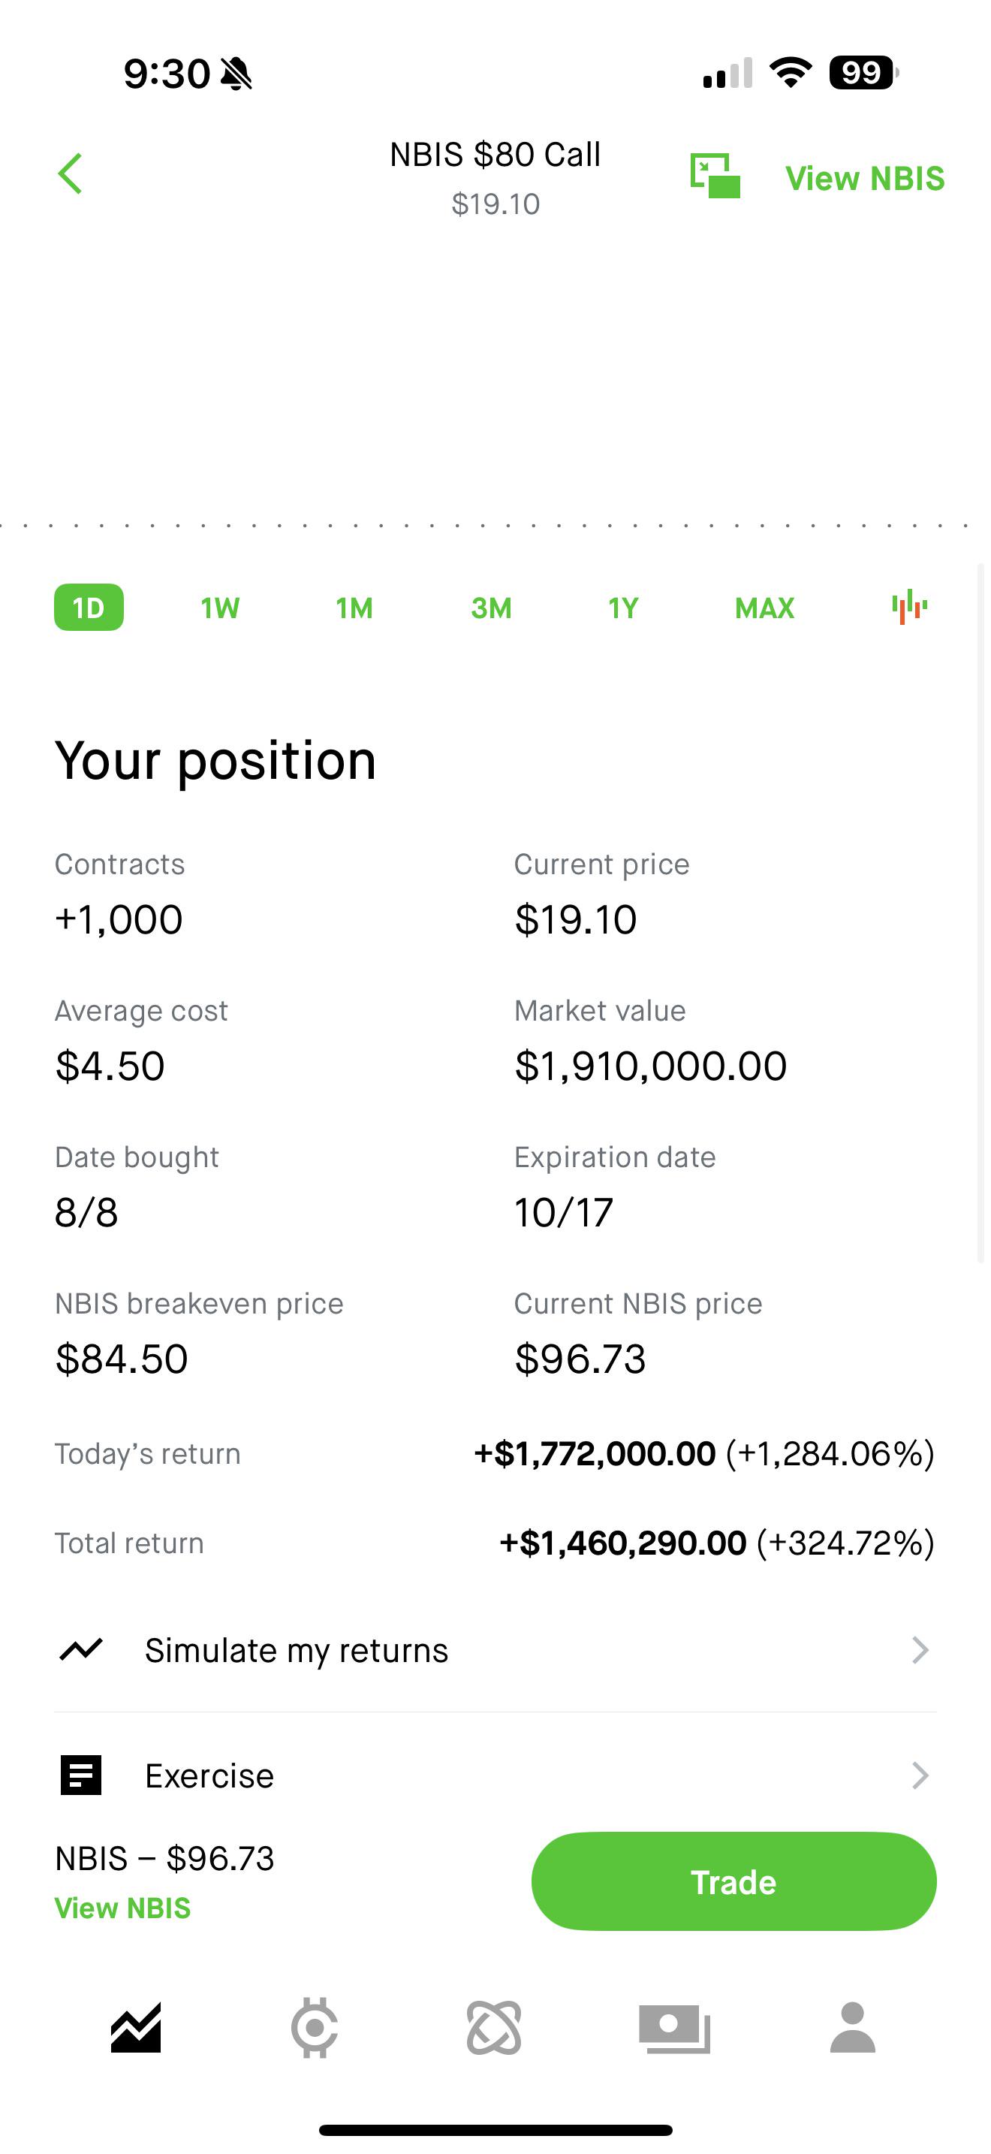Screen dimensions: 991x2154
Task: Tap View NBIS link at top right
Action: (x=865, y=178)
